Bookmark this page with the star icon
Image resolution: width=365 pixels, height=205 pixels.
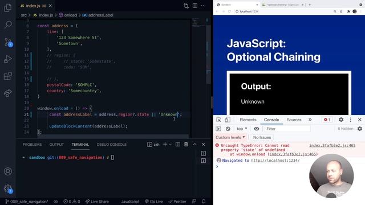pyautogui.click(x=341, y=11)
